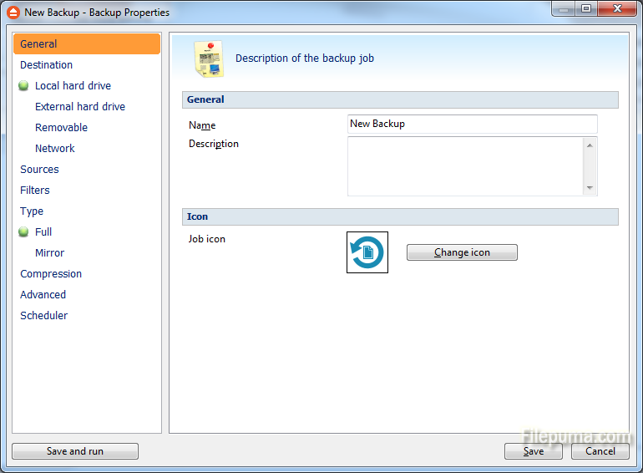Choose External hard drive destination
This screenshot has height=473, width=643.
[80, 107]
